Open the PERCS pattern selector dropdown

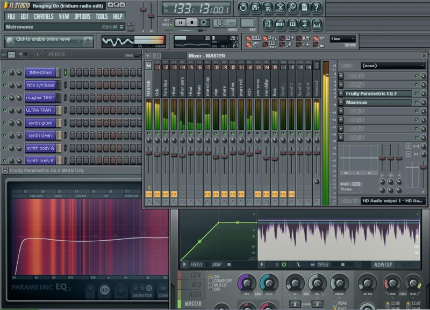pyautogui.click(x=59, y=55)
